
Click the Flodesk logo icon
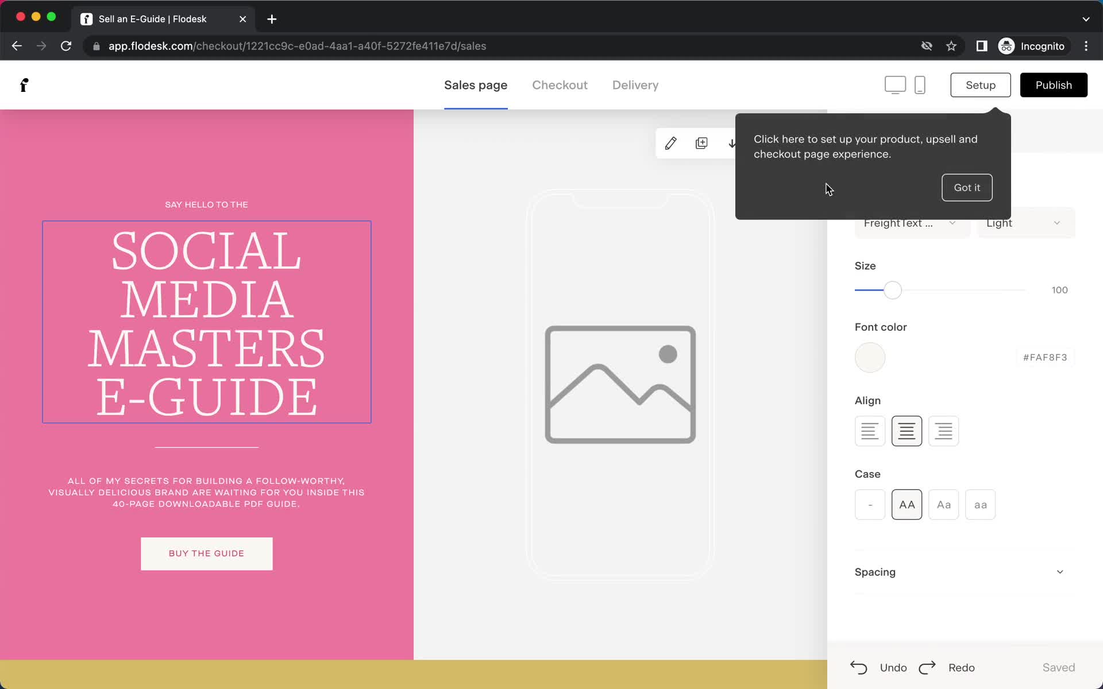click(23, 85)
